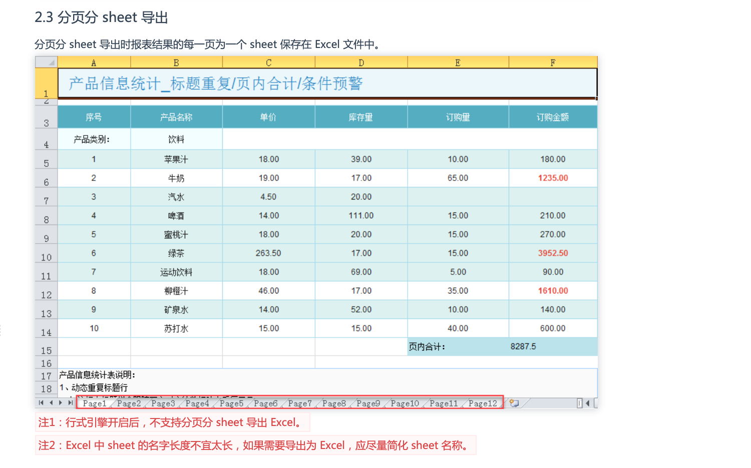Open the Page6 sheet tab
The height and width of the screenshot is (468, 751).
[265, 403]
